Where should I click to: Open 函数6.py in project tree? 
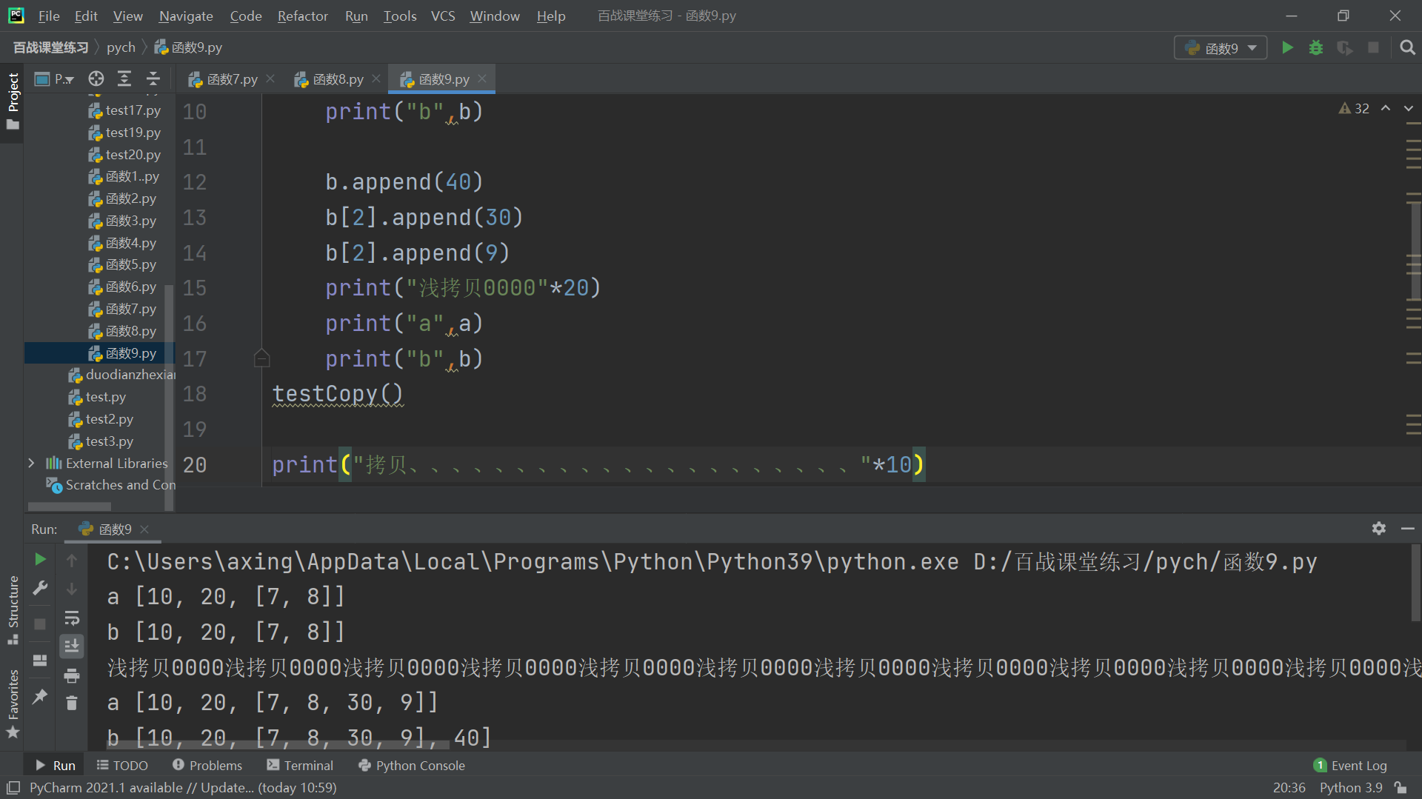[x=122, y=287]
